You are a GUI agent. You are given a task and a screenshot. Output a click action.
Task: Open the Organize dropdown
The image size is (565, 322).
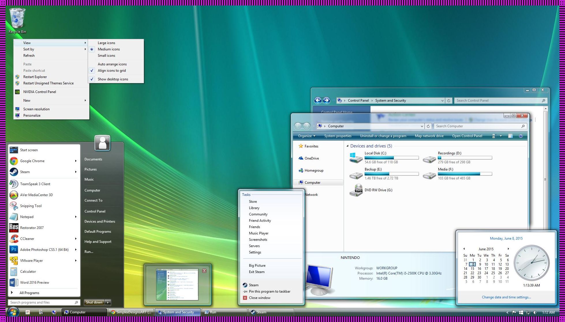[x=306, y=136]
